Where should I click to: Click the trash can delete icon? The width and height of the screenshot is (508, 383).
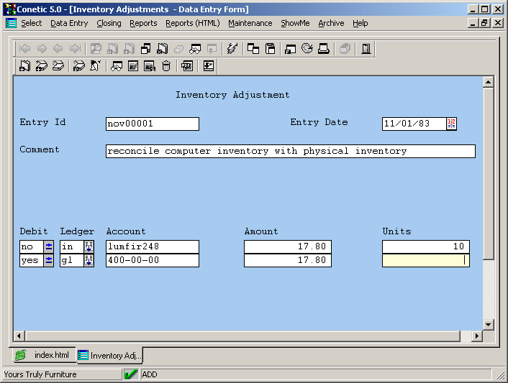(x=166, y=66)
